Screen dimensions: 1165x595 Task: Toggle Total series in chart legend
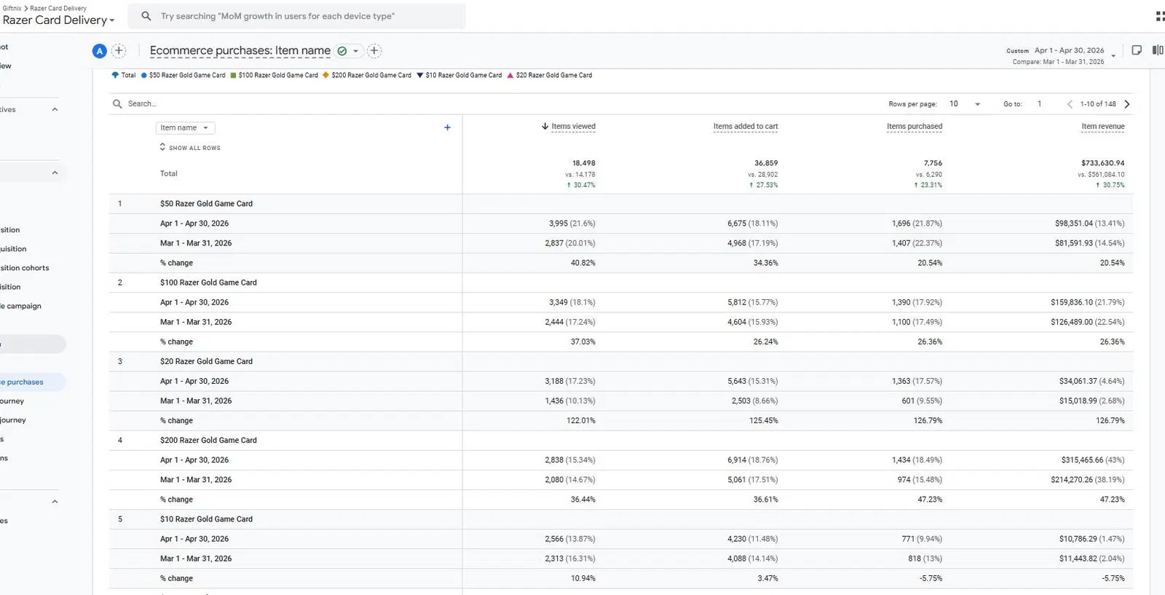coord(124,75)
